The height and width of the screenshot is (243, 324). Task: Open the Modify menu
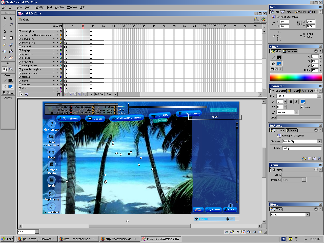(39, 7)
